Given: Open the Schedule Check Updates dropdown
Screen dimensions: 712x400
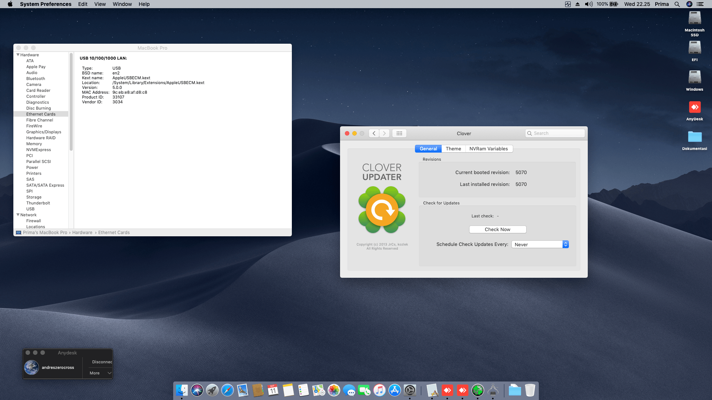Looking at the screenshot, I should coord(540,244).
